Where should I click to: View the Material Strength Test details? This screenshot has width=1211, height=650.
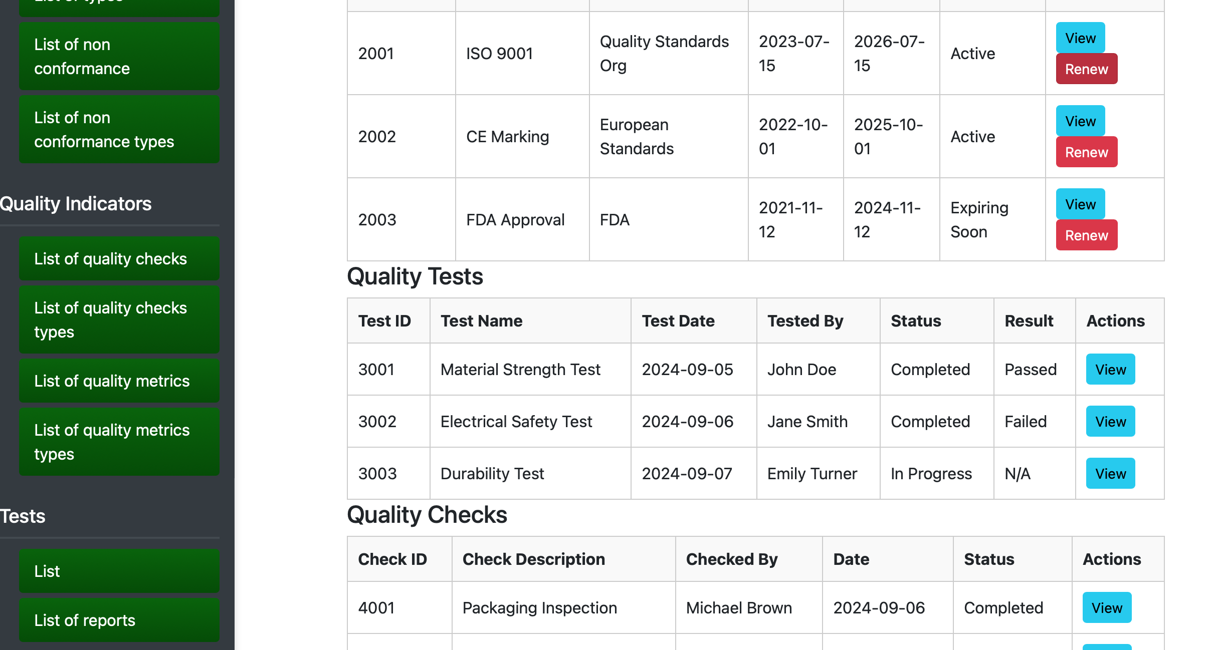click(x=1110, y=369)
